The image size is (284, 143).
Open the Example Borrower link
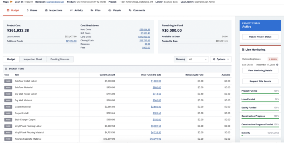(55, 2)
